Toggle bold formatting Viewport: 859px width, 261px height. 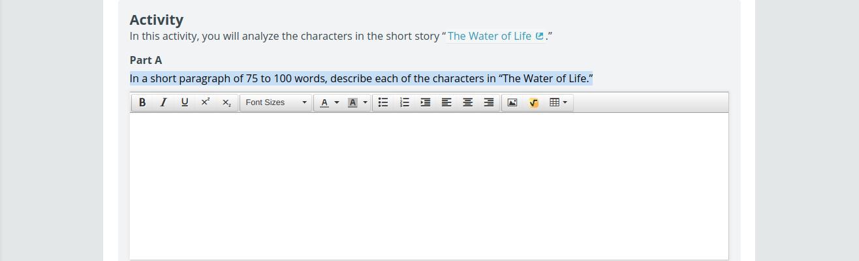tap(142, 102)
